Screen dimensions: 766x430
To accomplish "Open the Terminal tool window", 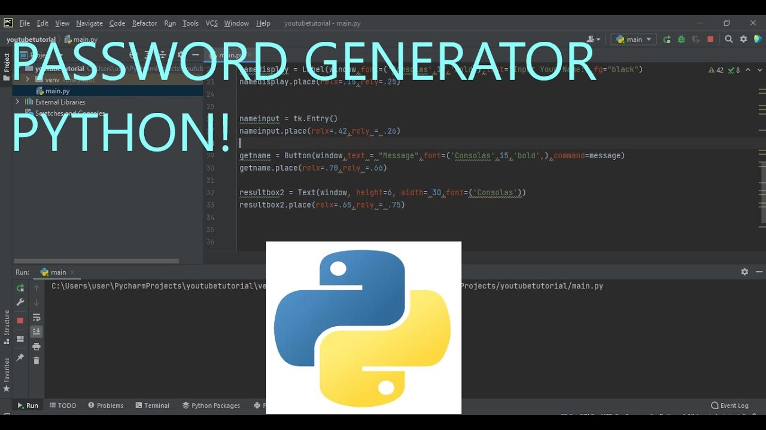I will (153, 406).
